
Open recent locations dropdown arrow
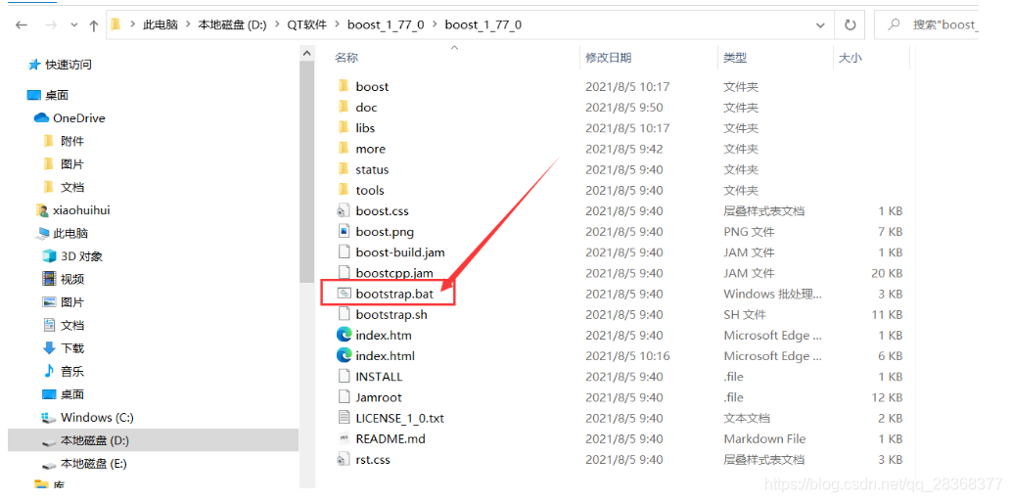[74, 25]
